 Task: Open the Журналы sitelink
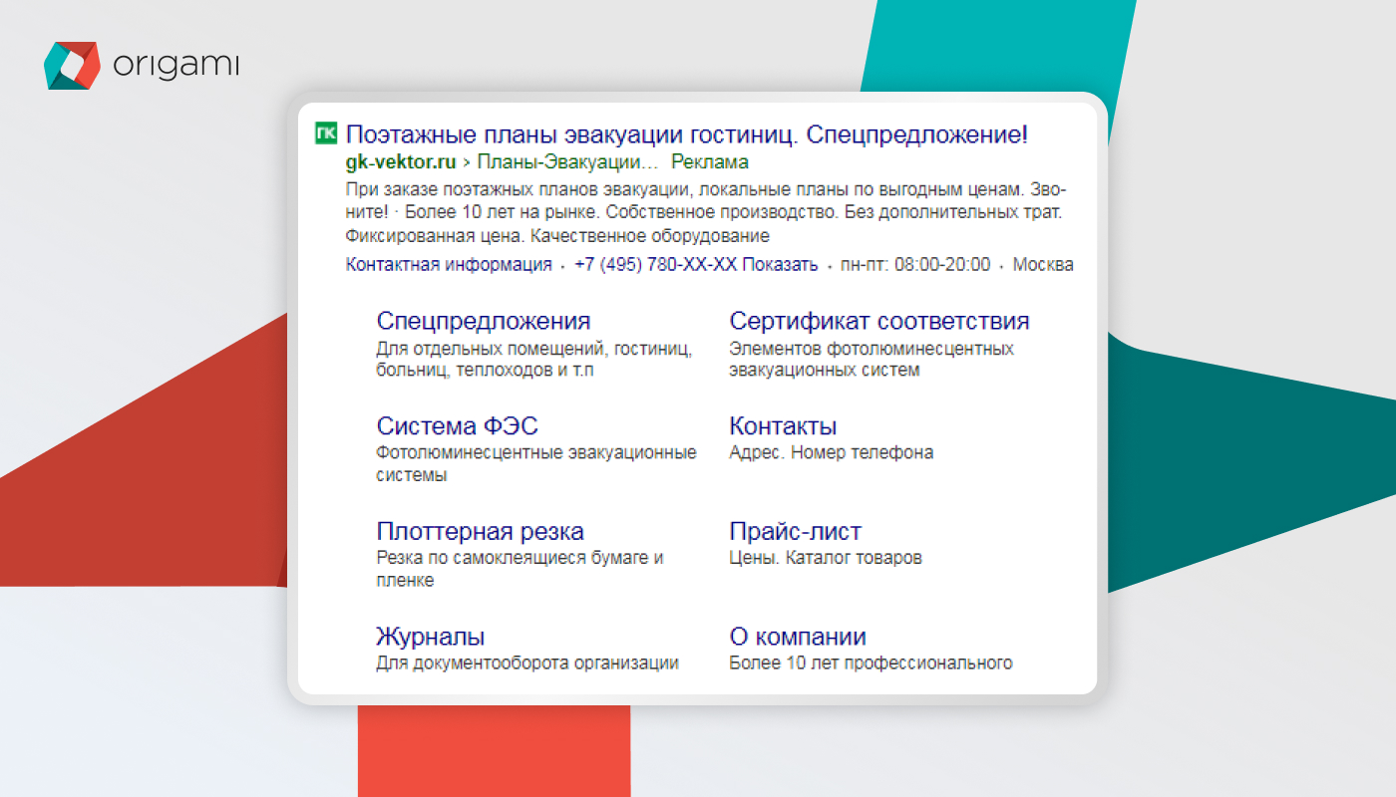click(x=431, y=637)
